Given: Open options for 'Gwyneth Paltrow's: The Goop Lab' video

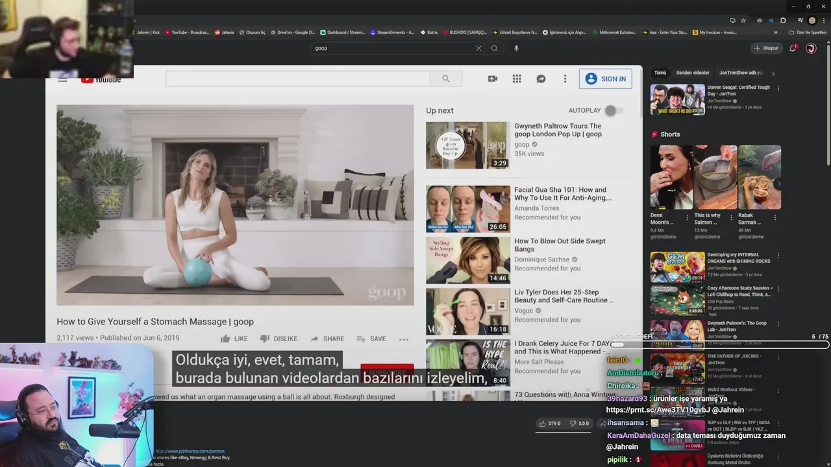Looking at the screenshot, I should pyautogui.click(x=778, y=324).
